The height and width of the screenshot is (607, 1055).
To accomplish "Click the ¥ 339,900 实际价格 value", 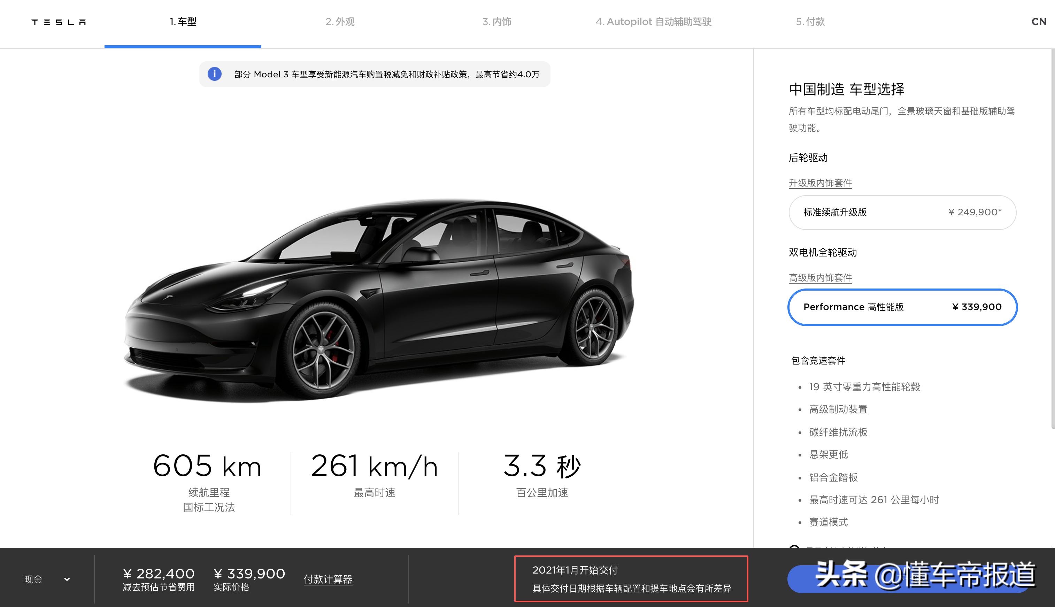I will click(x=249, y=574).
